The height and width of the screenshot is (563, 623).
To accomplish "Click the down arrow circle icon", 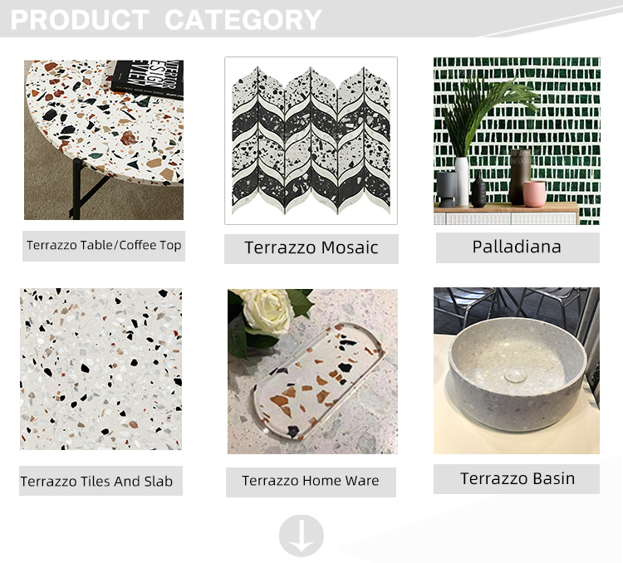I will click(x=302, y=536).
